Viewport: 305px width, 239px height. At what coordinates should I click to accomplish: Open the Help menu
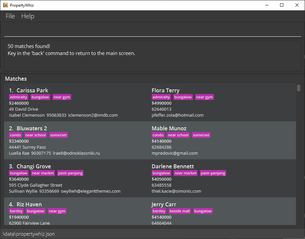[x=28, y=16]
